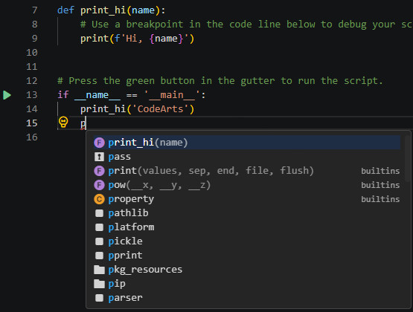Click the purple function icon beside print
This screenshot has height=312, width=413.
coord(99,171)
